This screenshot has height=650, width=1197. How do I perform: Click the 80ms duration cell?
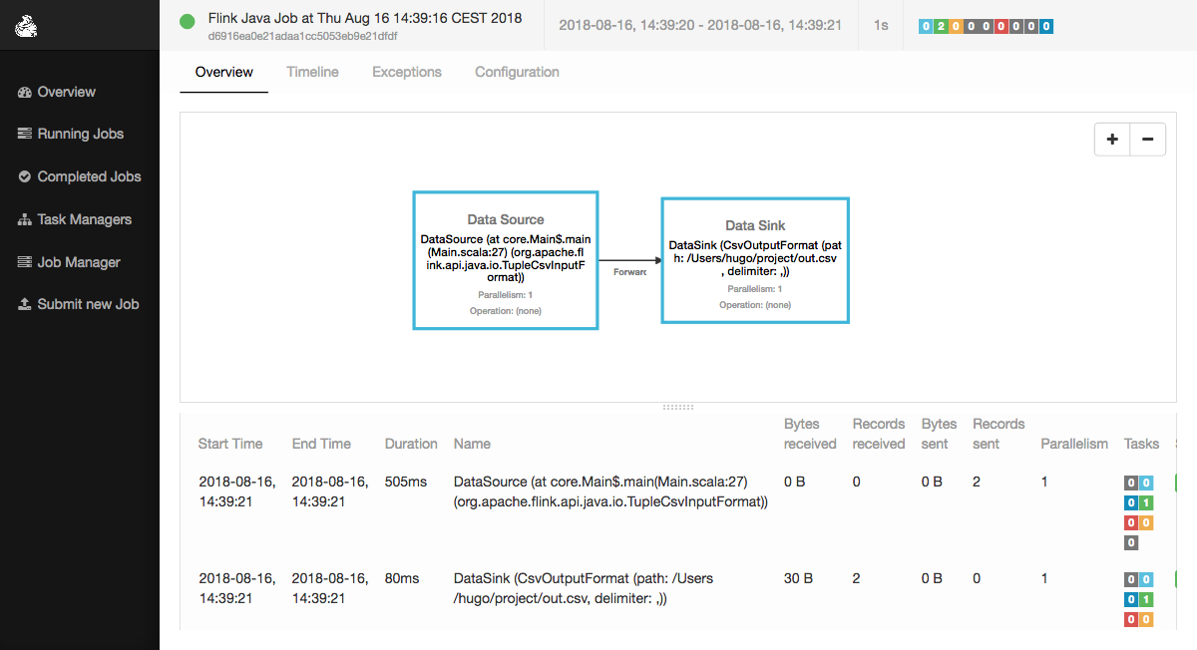click(402, 578)
